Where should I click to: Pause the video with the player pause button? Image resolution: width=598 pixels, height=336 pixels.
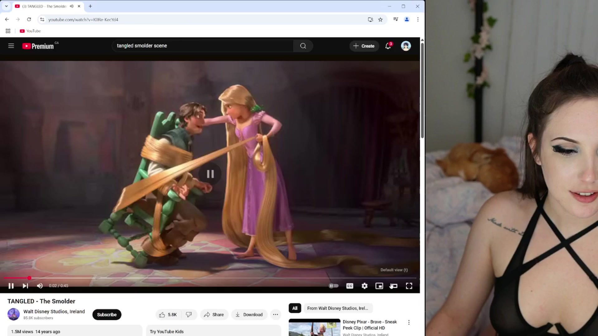click(x=11, y=286)
